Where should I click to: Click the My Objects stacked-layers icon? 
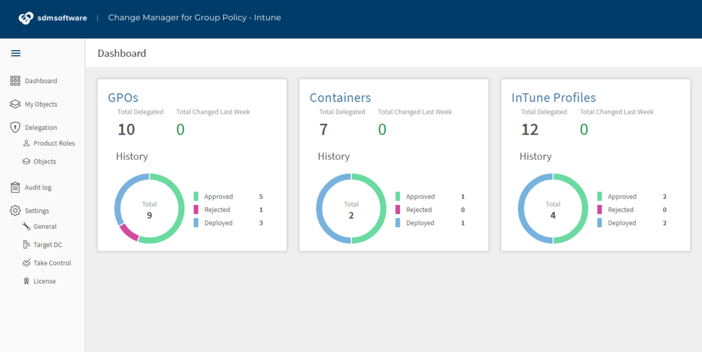(x=15, y=103)
